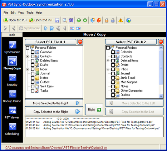Click the Right direction button

(x=94, y=109)
